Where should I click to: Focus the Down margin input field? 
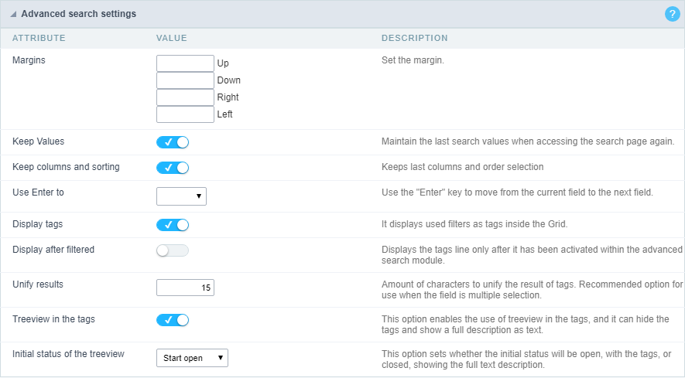pos(185,80)
